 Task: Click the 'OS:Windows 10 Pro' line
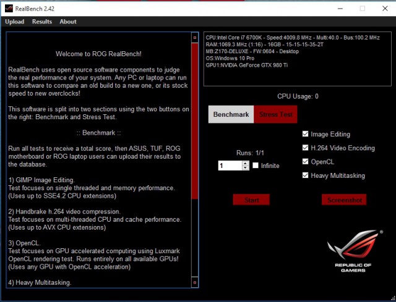(x=230, y=58)
